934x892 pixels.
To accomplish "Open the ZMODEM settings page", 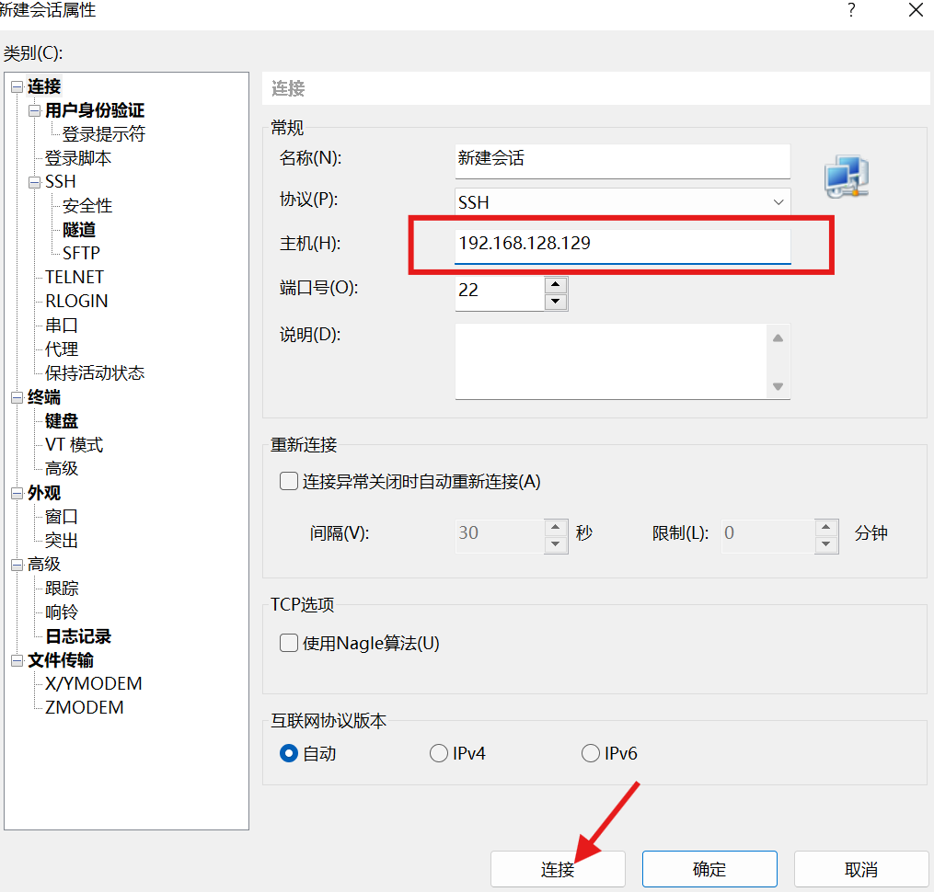I will (84, 708).
